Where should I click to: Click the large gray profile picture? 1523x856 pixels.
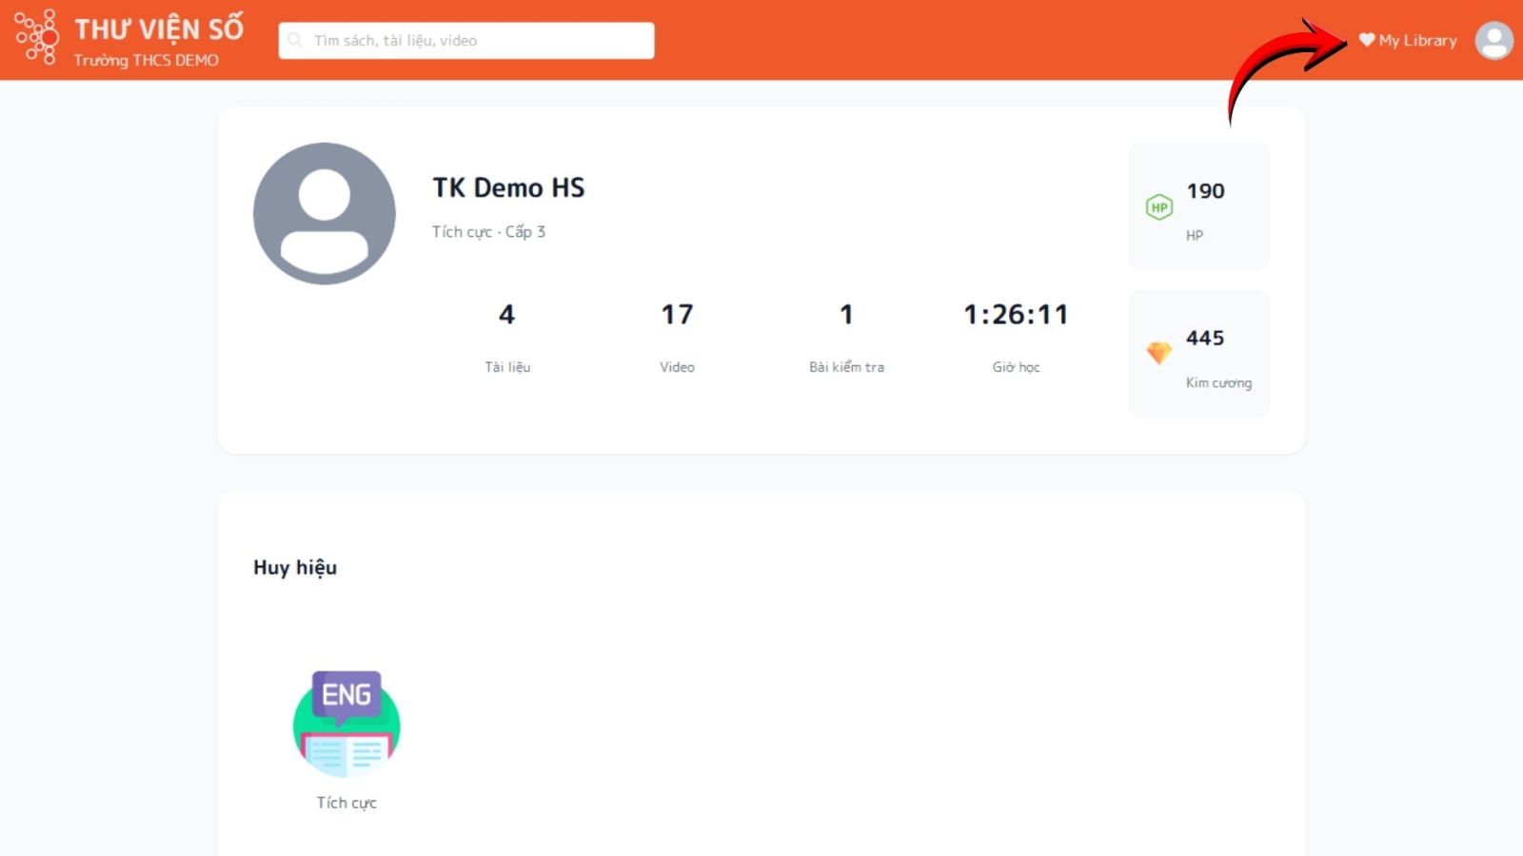[325, 214]
